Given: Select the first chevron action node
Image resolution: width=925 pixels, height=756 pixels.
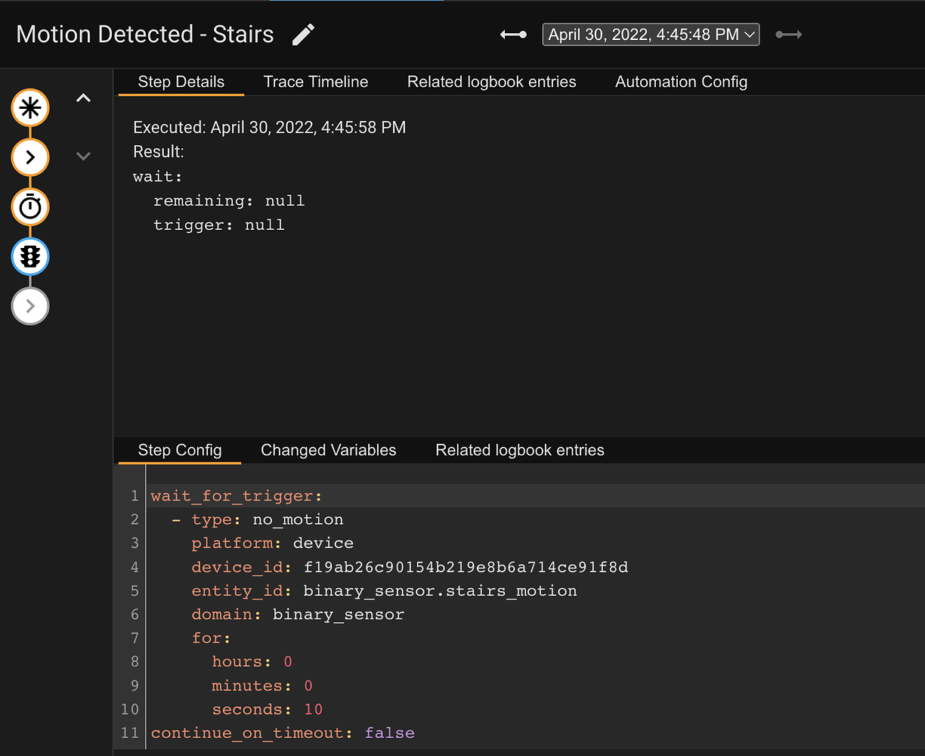Looking at the screenshot, I should 30,158.
